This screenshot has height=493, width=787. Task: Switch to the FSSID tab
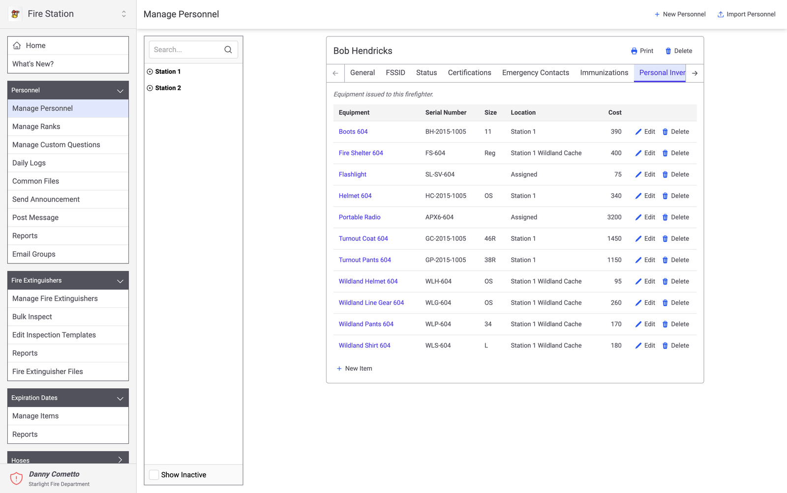(x=395, y=73)
